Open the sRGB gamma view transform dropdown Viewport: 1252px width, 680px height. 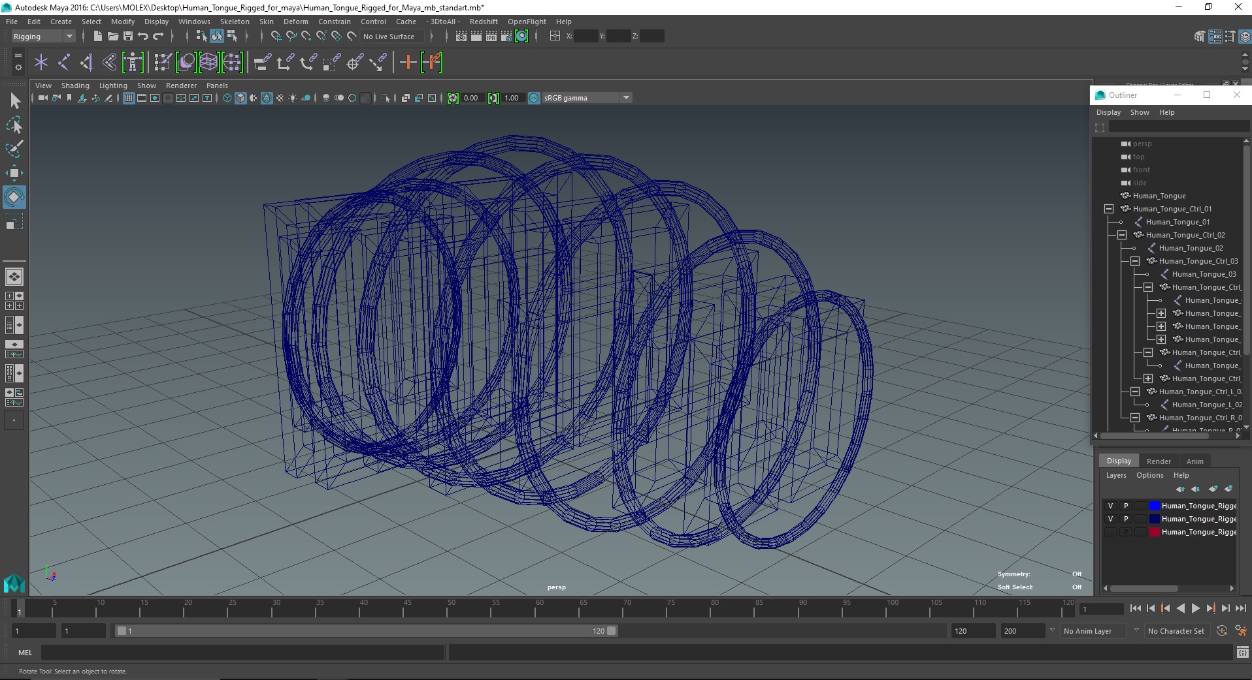click(587, 98)
